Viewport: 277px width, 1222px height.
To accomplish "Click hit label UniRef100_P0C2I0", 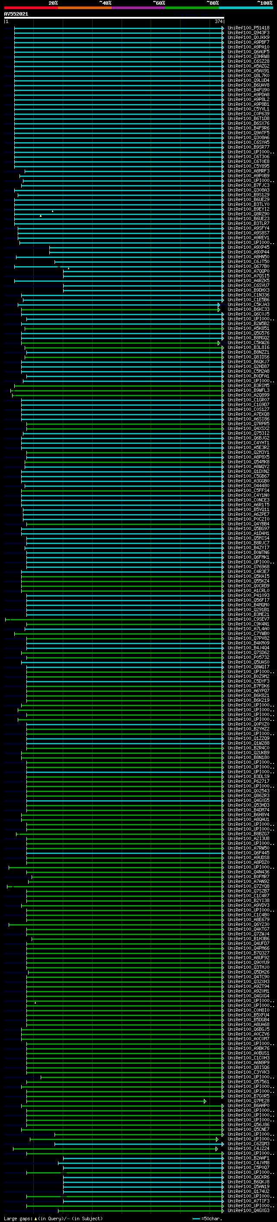I will (x=248, y=519).
